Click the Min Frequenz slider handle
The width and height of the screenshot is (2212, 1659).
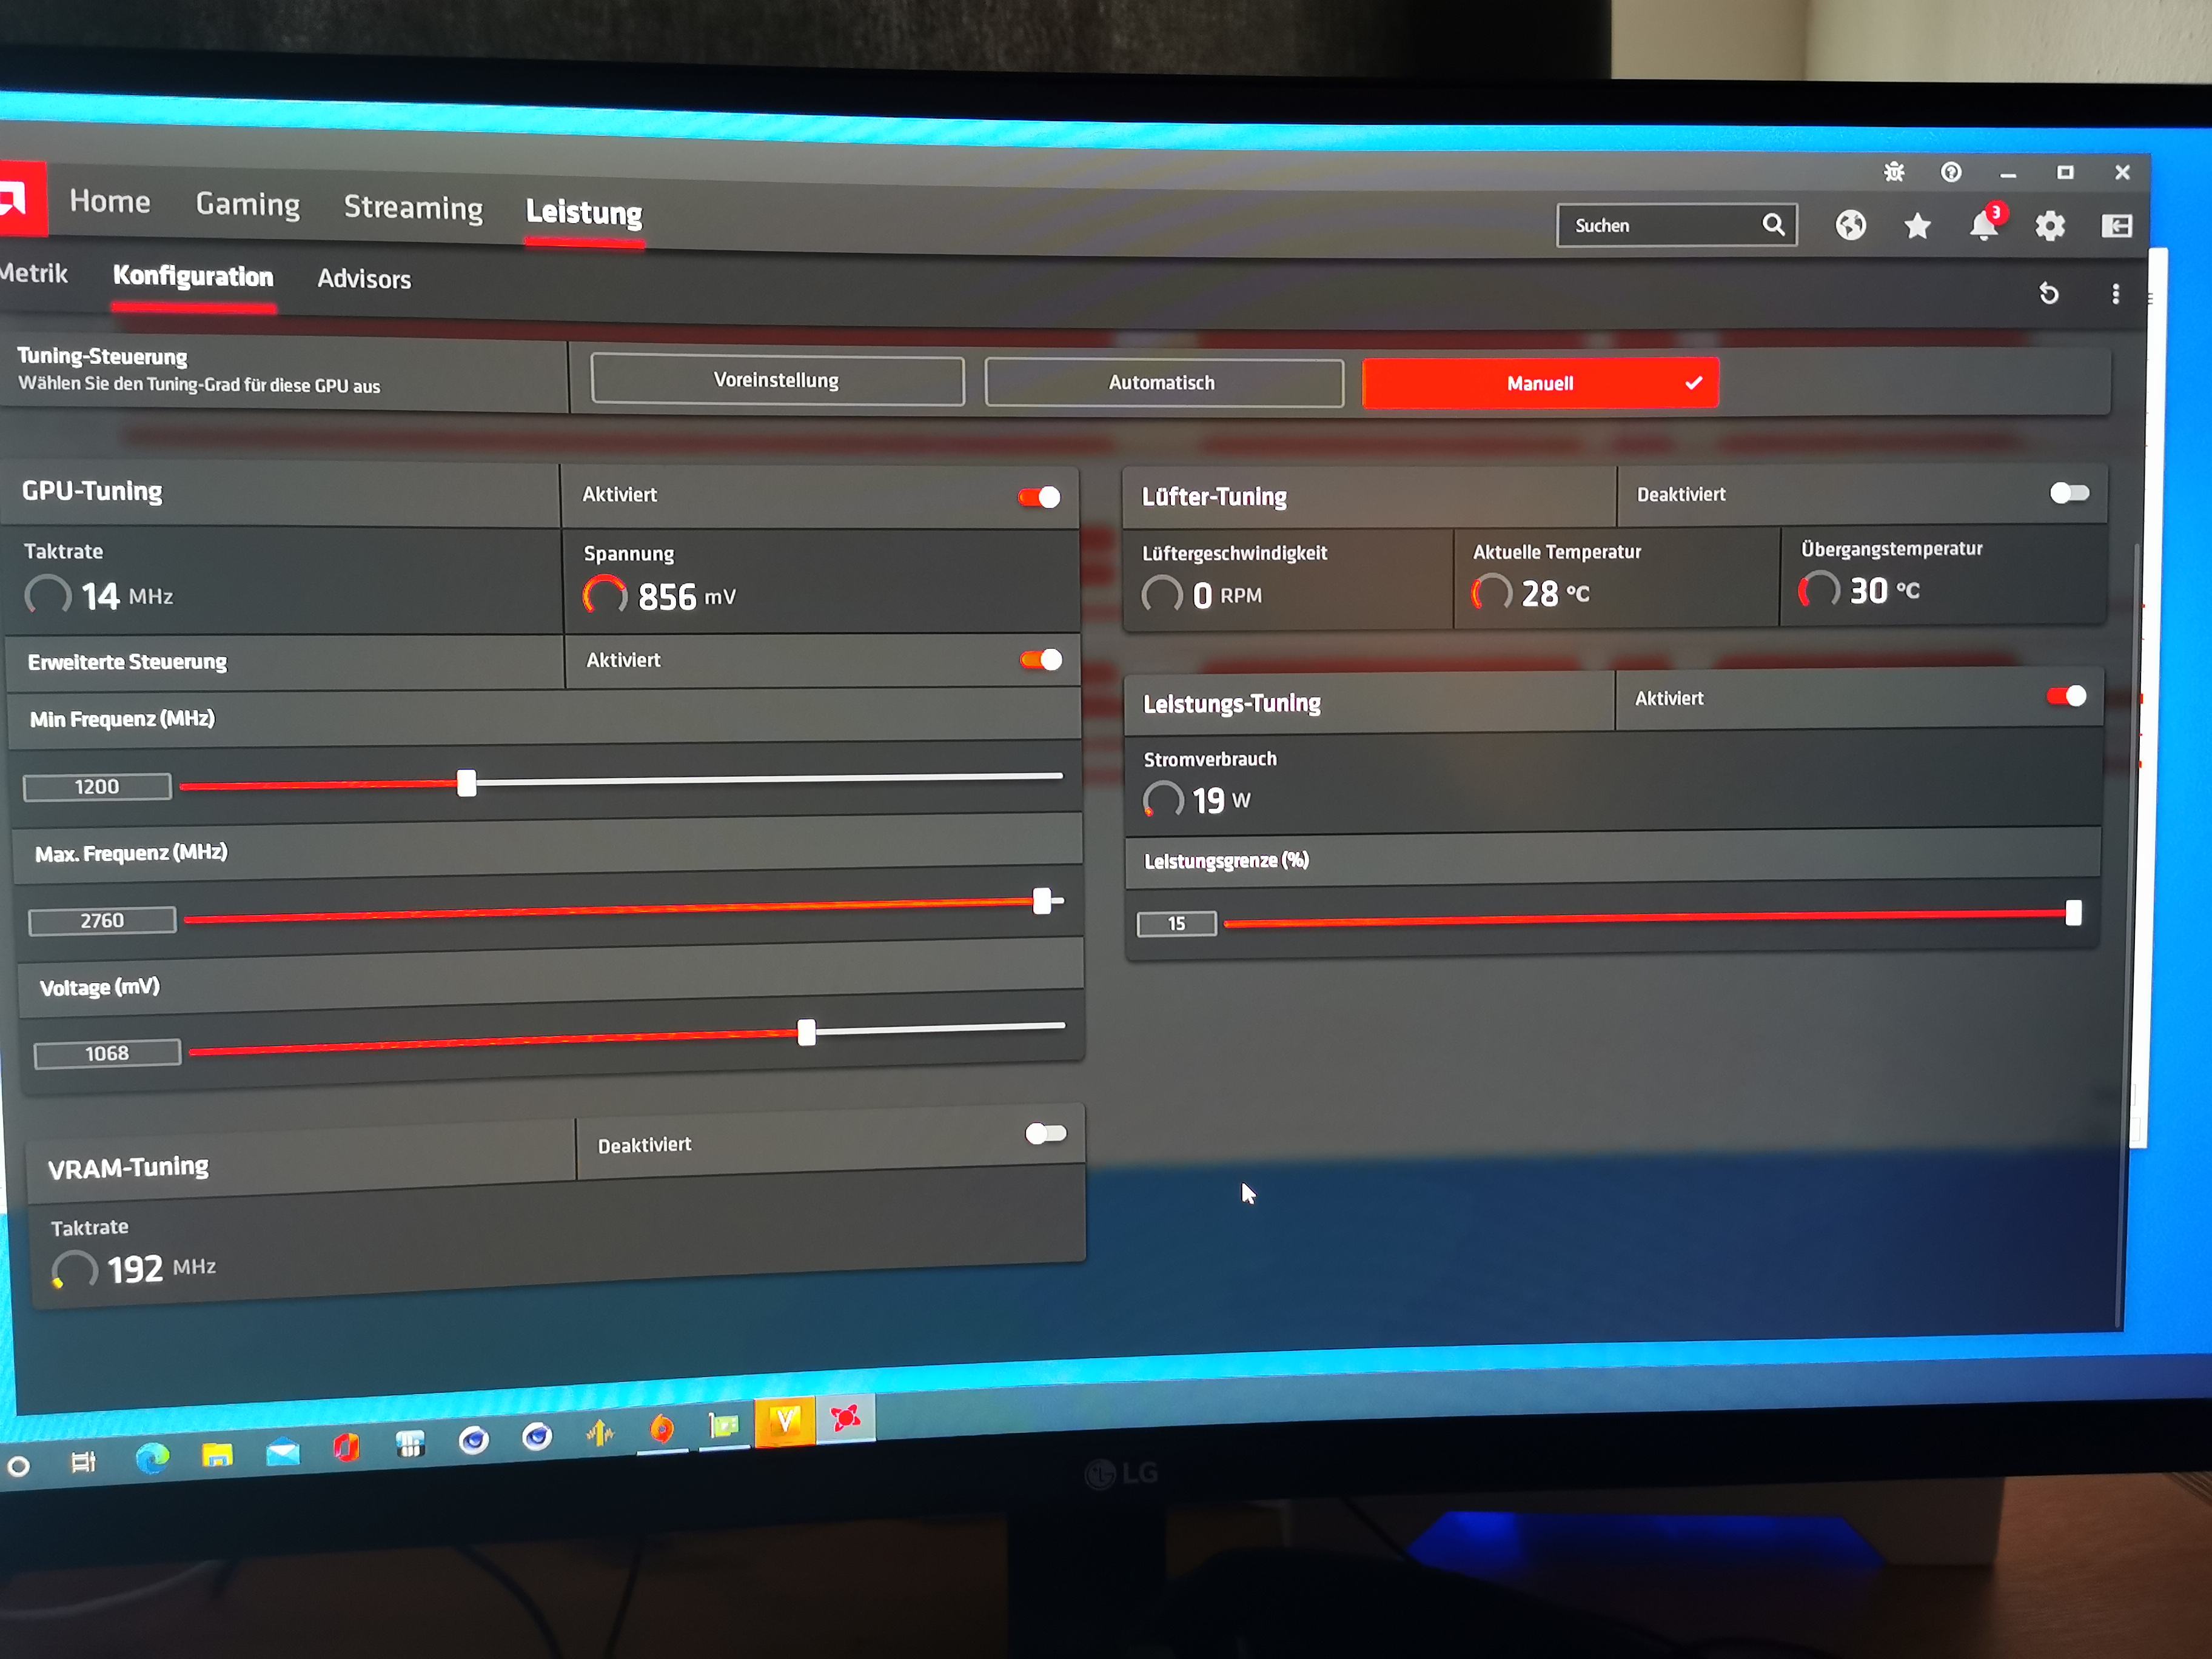tap(466, 782)
